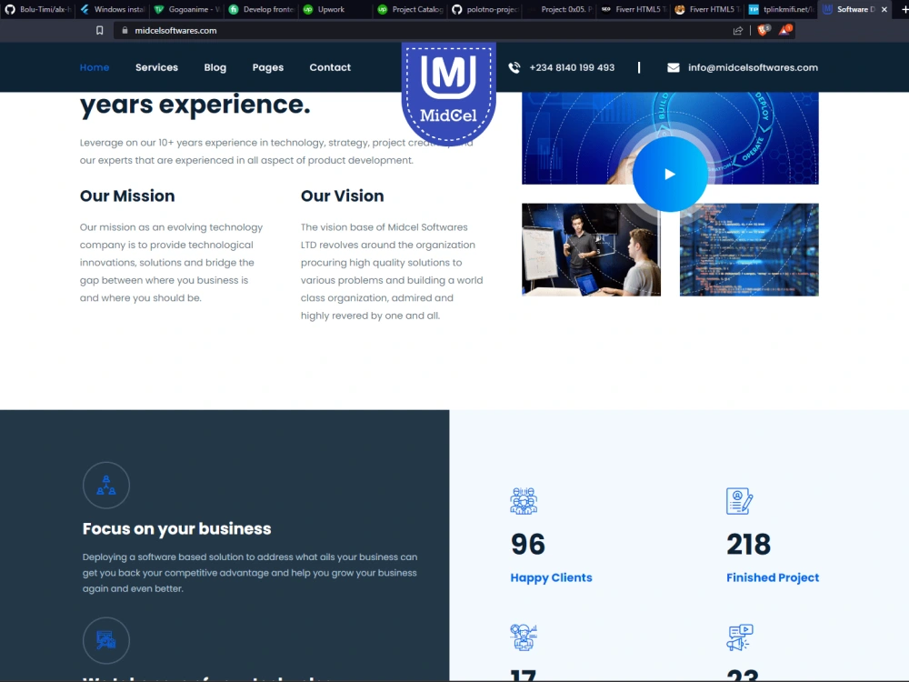Go to the Blog page
Image resolution: width=909 pixels, height=682 pixels.
pos(215,67)
